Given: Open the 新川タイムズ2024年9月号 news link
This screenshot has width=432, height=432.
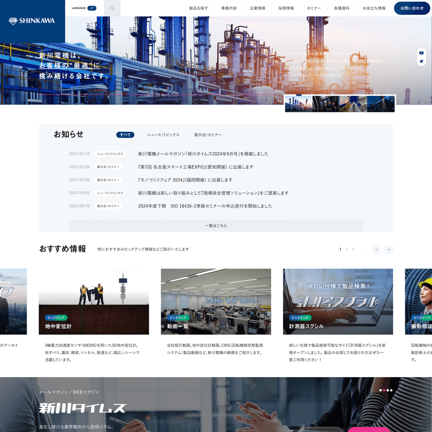Looking at the screenshot, I should 203,154.
